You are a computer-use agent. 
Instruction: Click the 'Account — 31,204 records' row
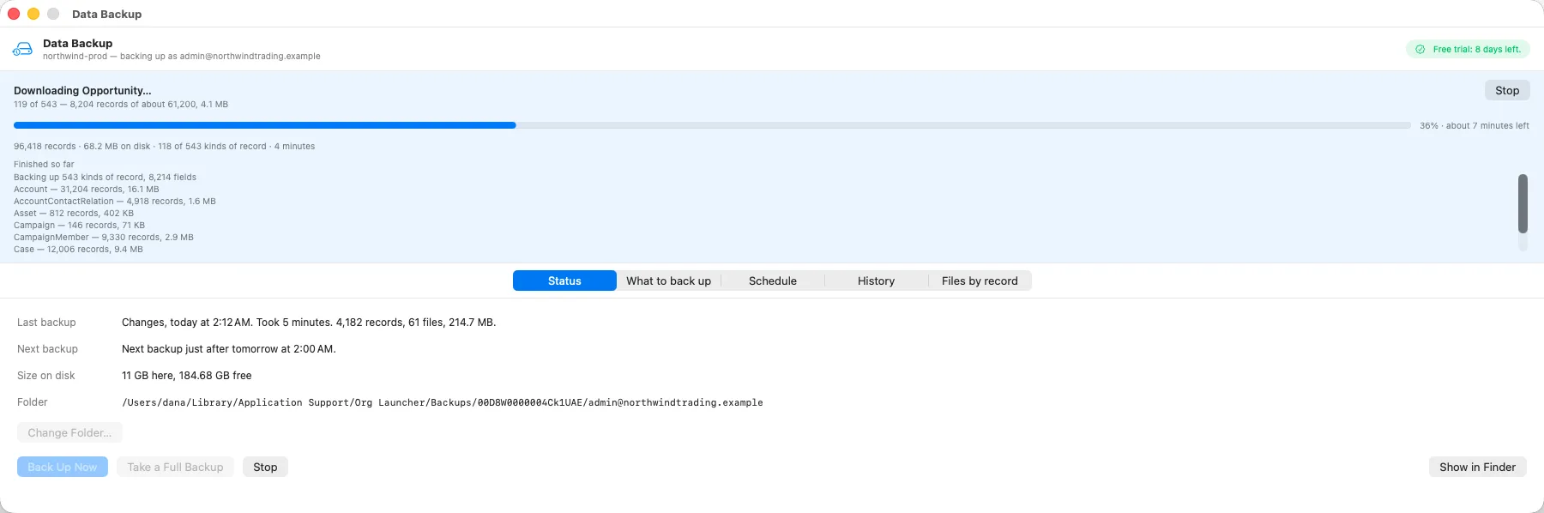point(87,190)
